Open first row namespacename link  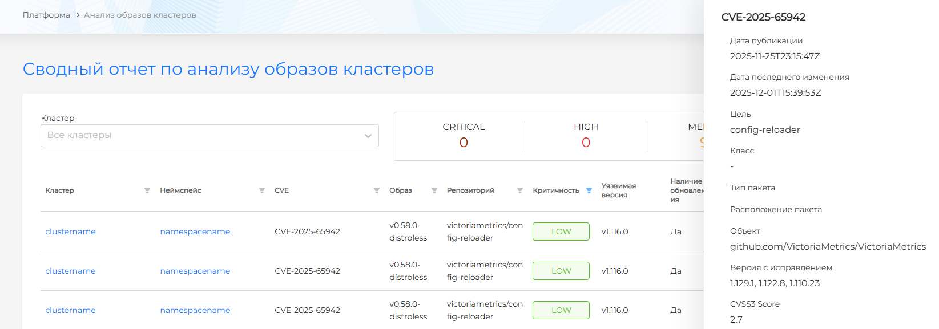point(195,231)
